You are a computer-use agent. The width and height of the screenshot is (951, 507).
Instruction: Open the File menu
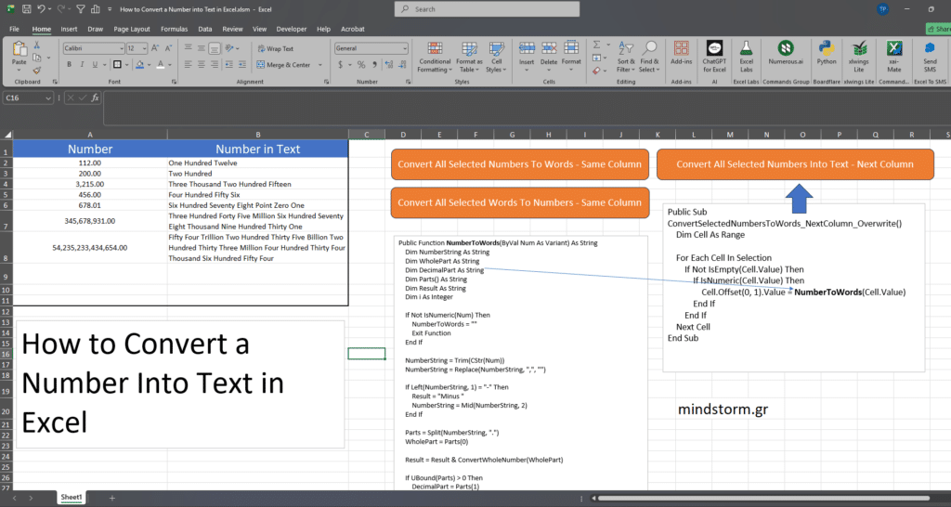[x=14, y=29]
